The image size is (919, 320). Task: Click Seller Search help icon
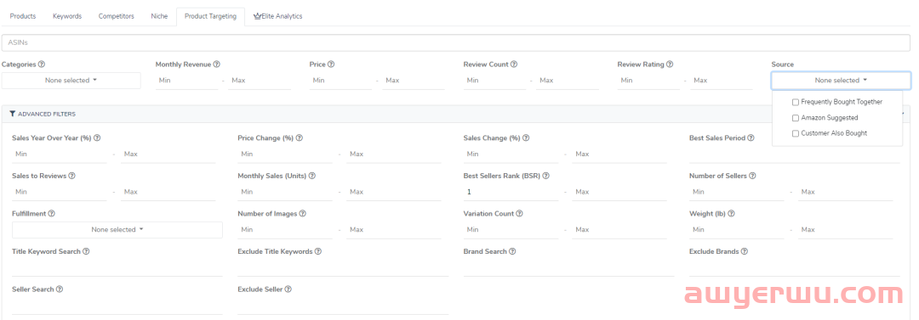[60, 289]
